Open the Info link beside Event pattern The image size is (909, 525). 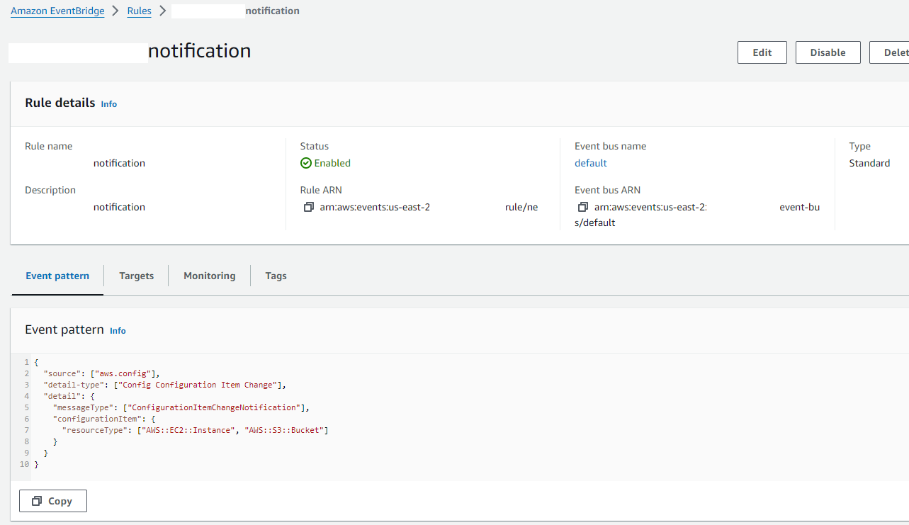point(118,331)
